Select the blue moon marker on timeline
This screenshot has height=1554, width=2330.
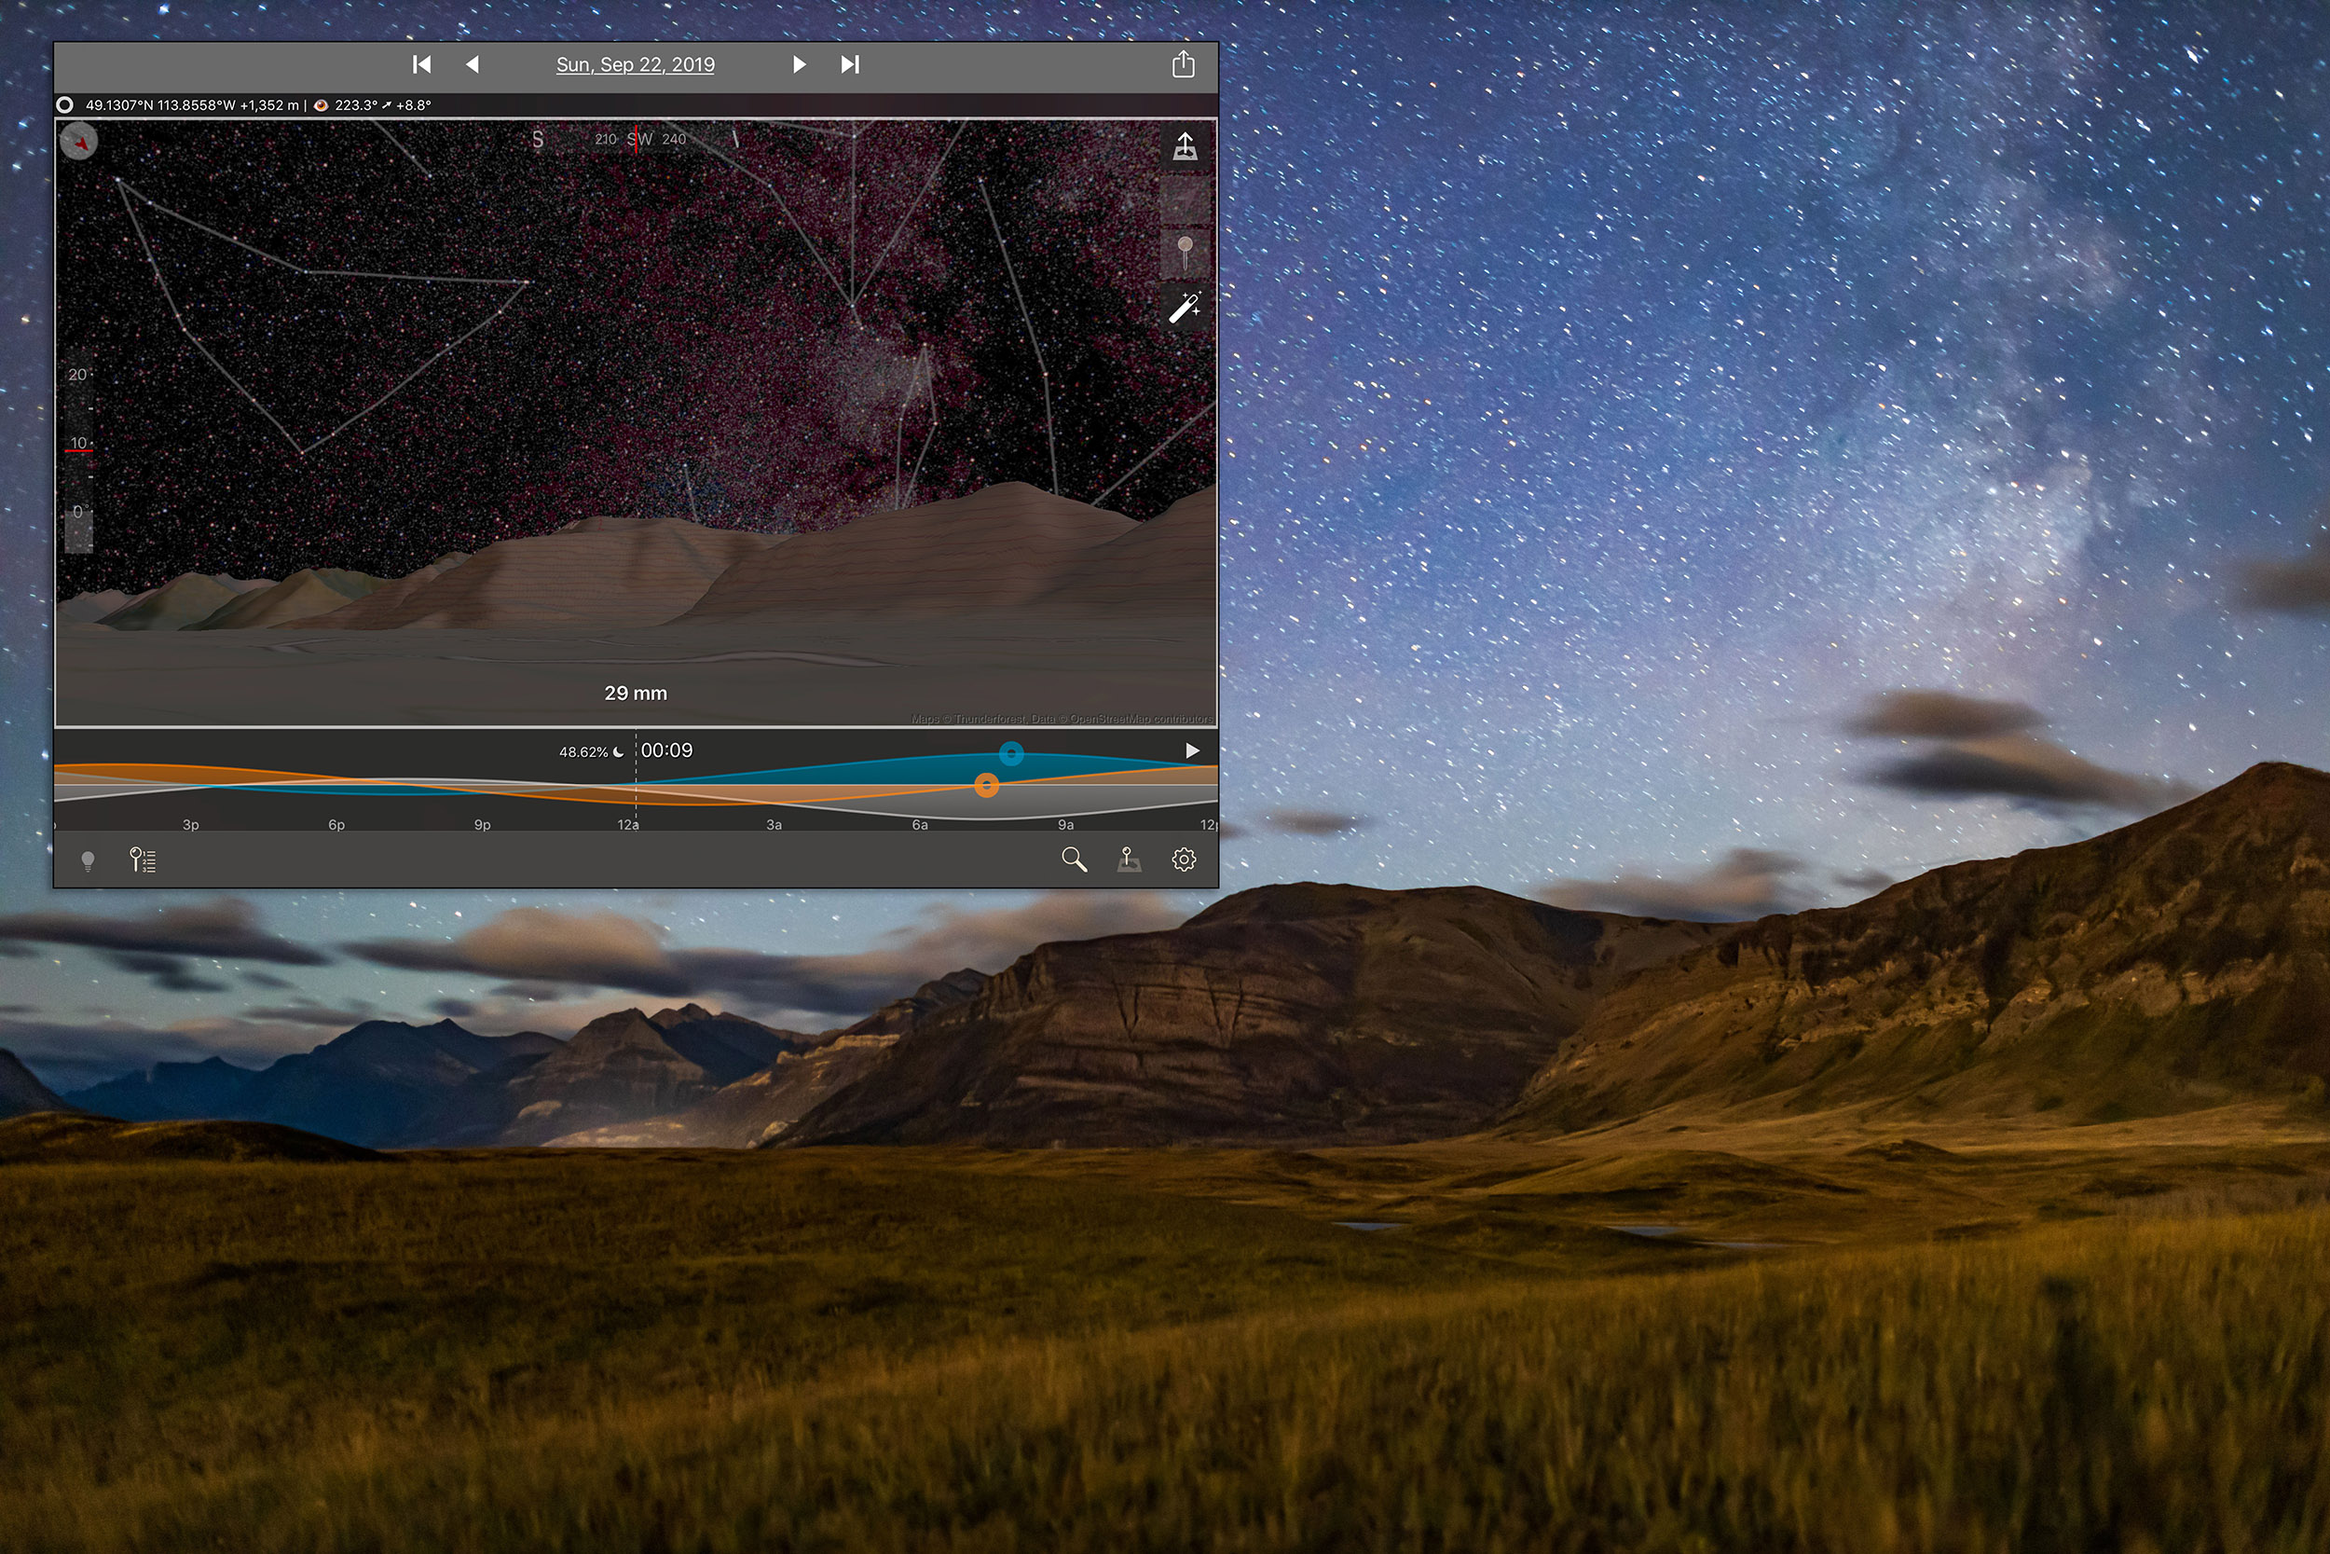(x=1010, y=753)
